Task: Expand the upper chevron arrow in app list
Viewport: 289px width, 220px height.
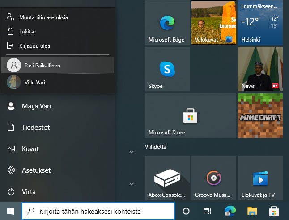Action: (132, 152)
